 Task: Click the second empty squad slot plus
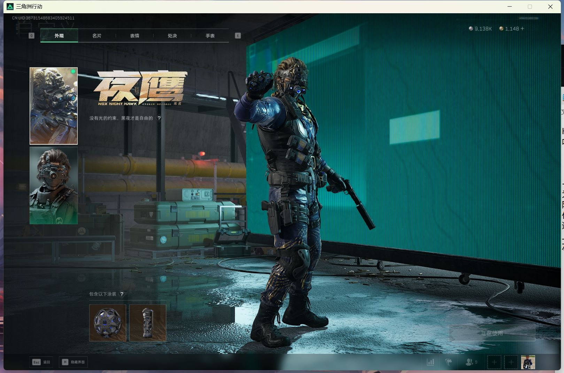point(511,362)
